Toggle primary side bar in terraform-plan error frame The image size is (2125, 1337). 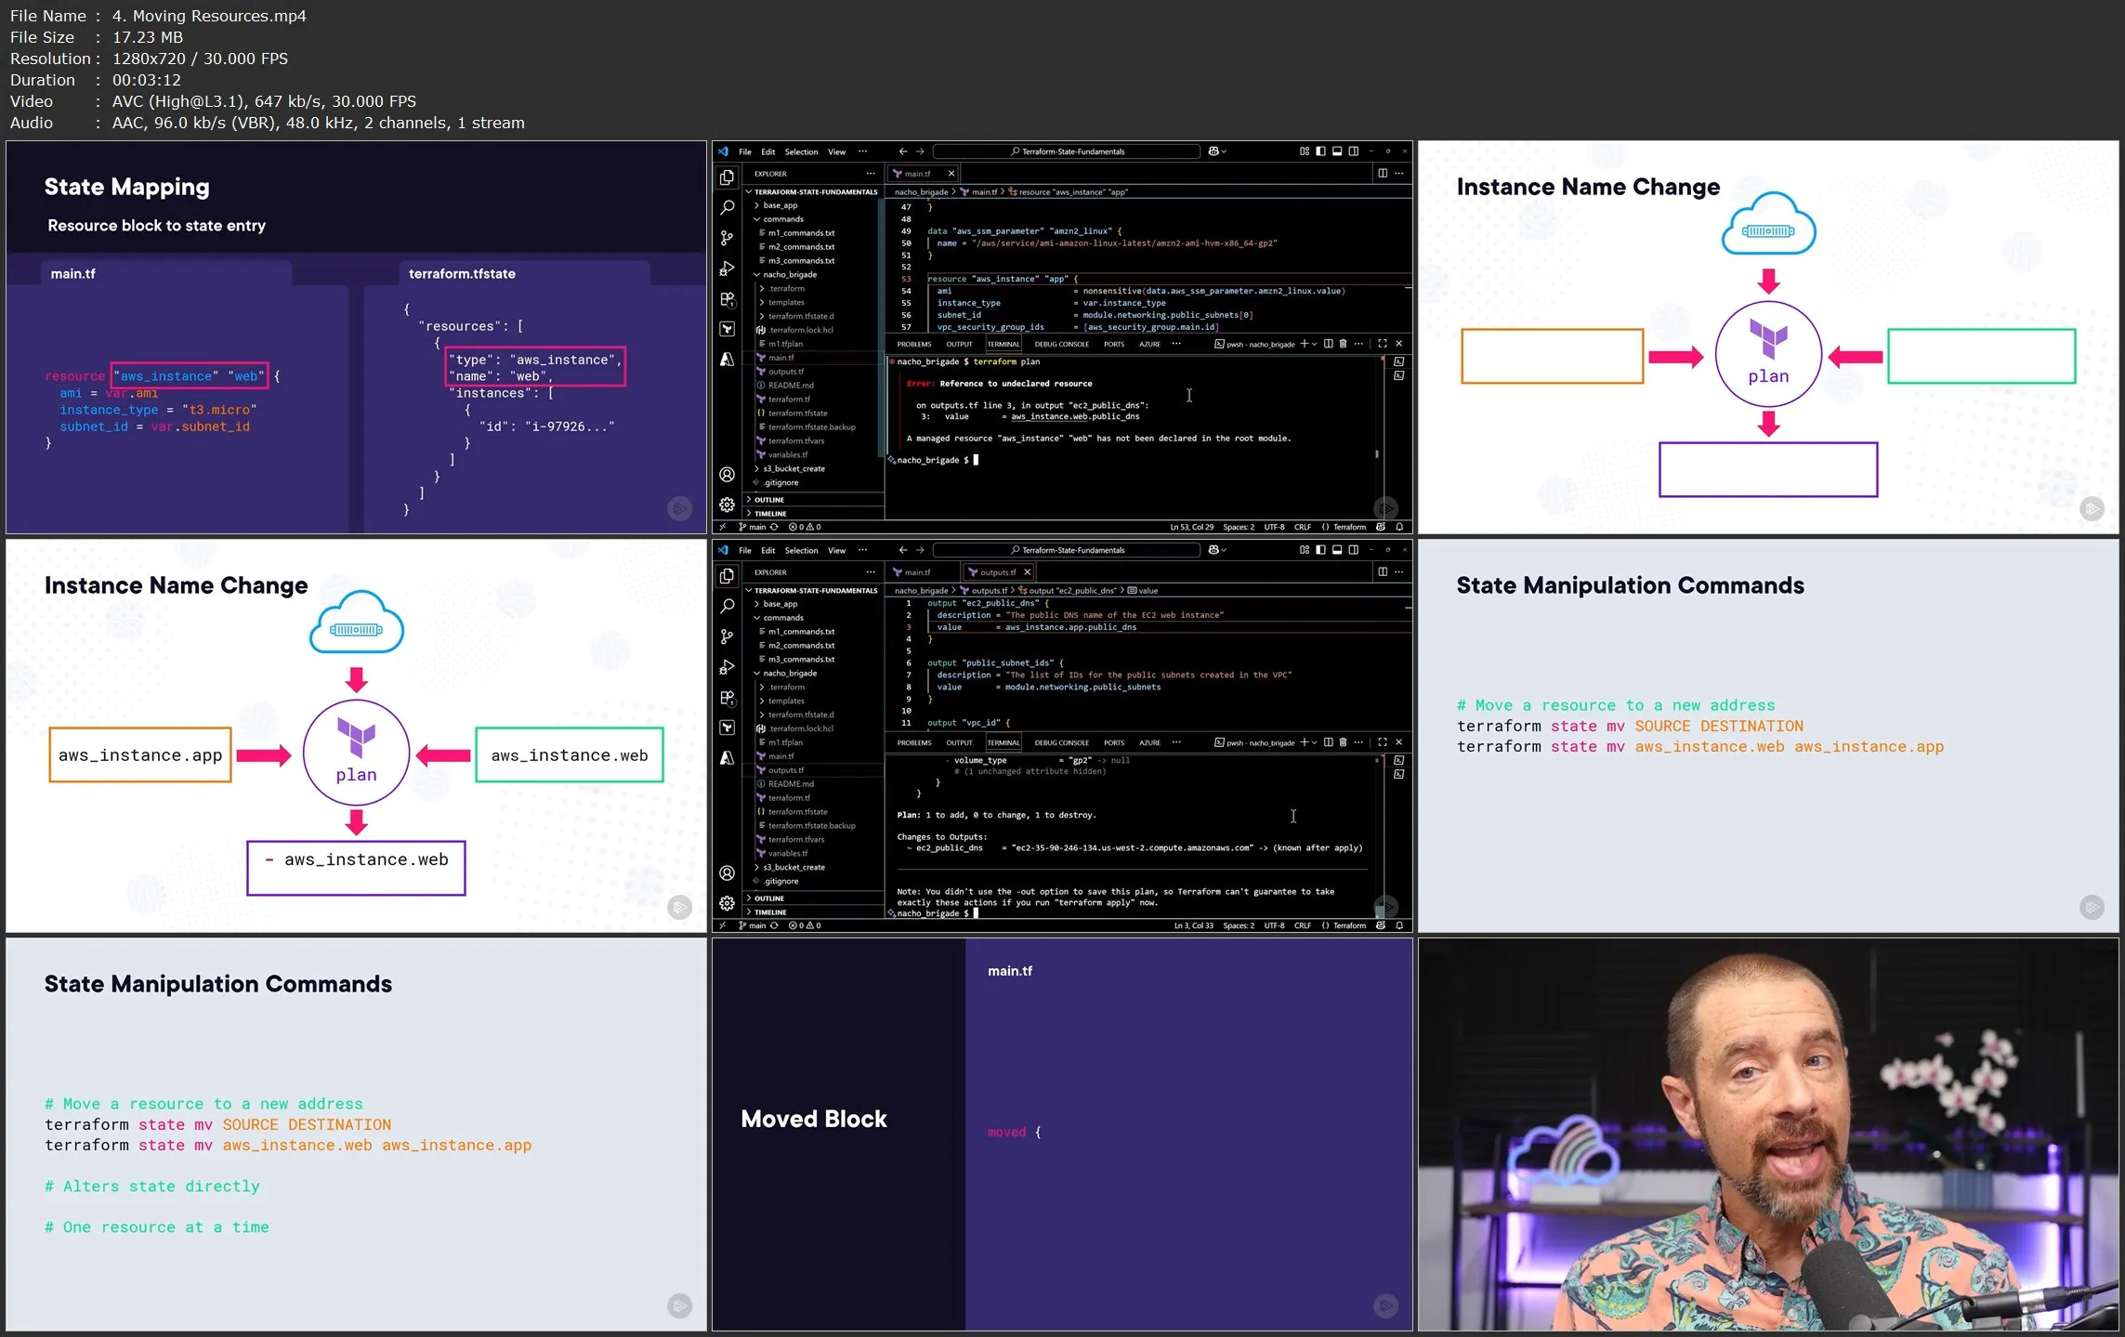tap(1320, 151)
